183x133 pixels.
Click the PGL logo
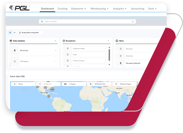click(20, 8)
